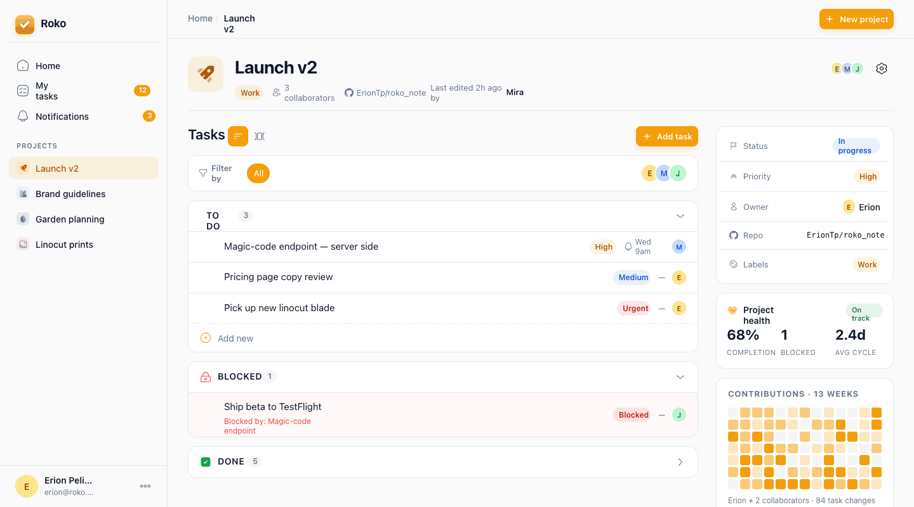Click the Roko checkmark logo icon

25,24
